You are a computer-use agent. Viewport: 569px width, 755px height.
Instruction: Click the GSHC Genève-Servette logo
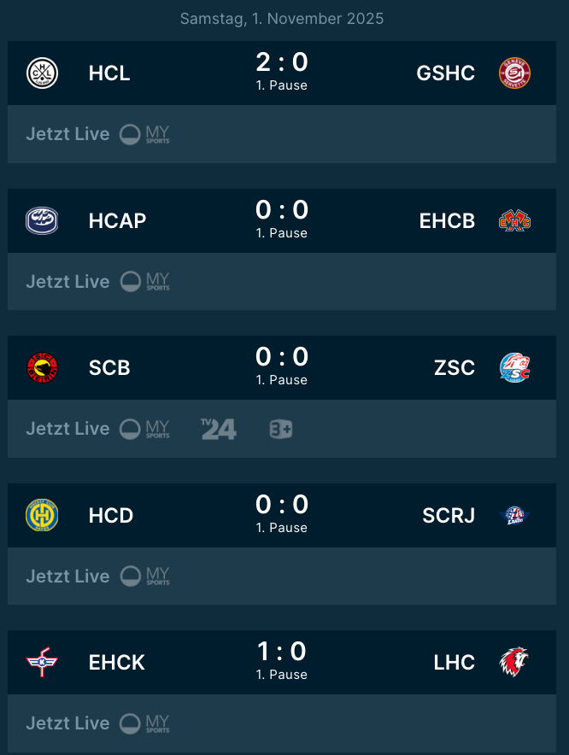pyautogui.click(x=515, y=73)
